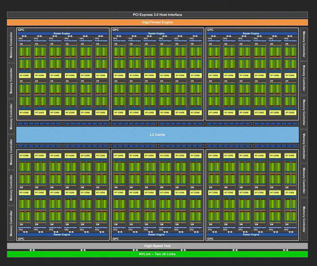Viewport: 317px width, 266px height.
Task: Click Raster Engine in the top-right GPC
Action: point(252,34)
